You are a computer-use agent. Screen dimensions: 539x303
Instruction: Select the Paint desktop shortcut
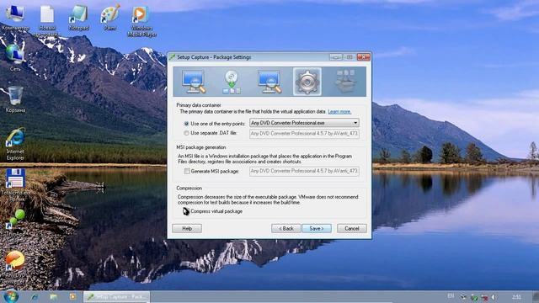[x=110, y=17]
